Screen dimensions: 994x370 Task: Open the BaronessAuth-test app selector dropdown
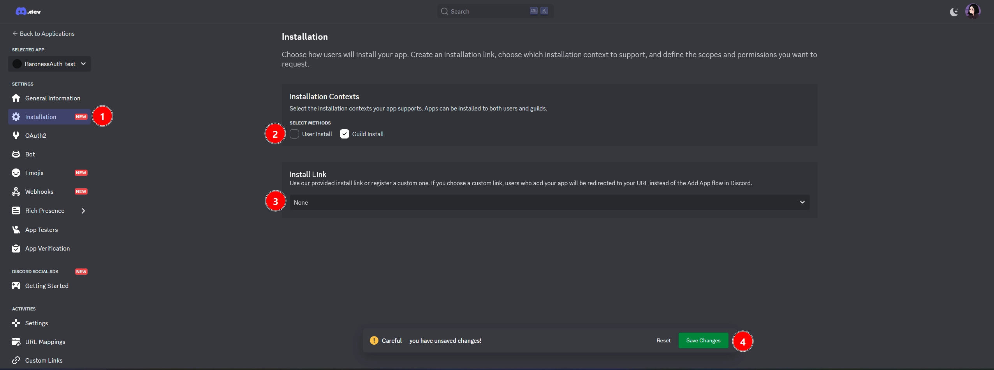point(49,64)
